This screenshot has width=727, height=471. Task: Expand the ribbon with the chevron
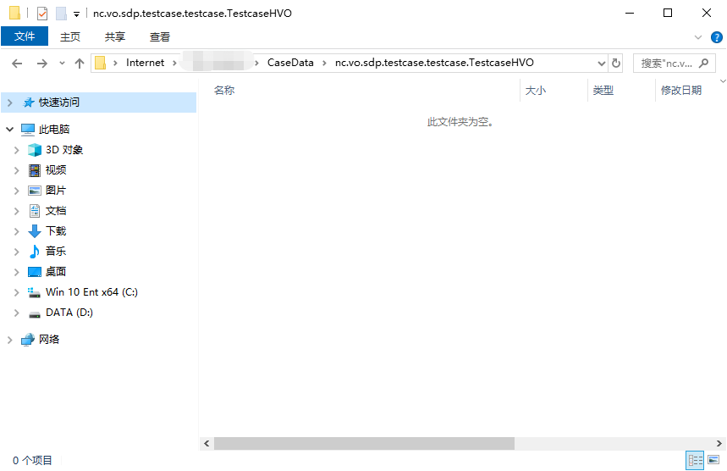(698, 37)
